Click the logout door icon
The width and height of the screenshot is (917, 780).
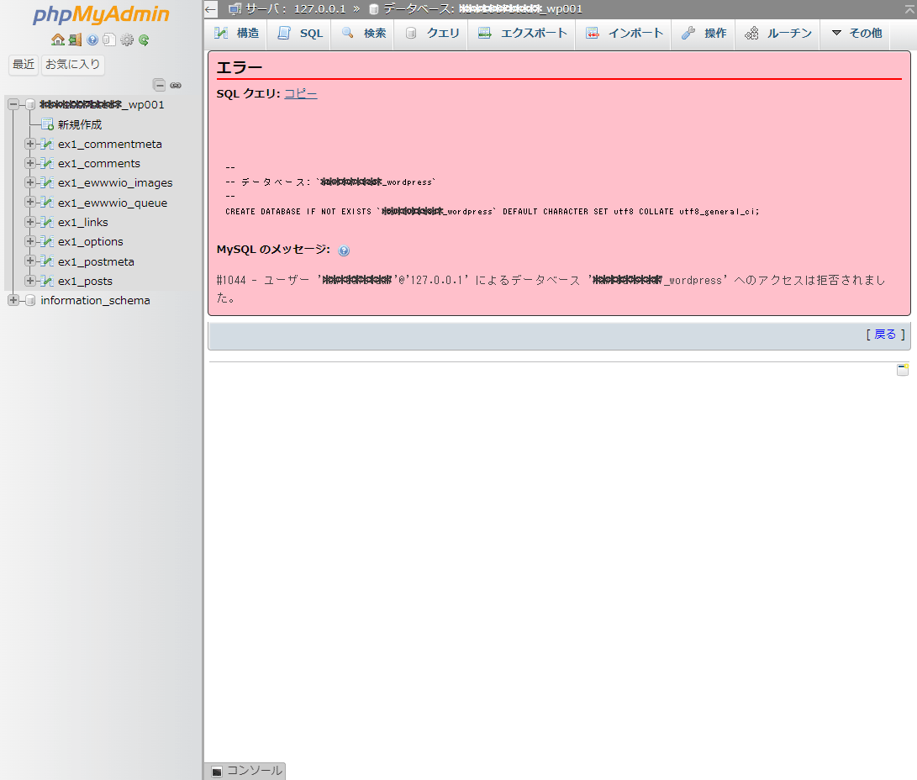coord(75,40)
